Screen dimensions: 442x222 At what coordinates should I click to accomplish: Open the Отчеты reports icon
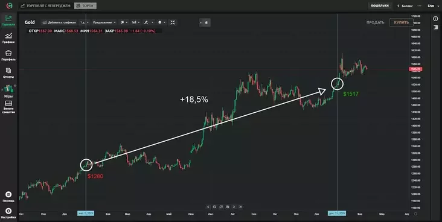pyautogui.click(x=8, y=72)
